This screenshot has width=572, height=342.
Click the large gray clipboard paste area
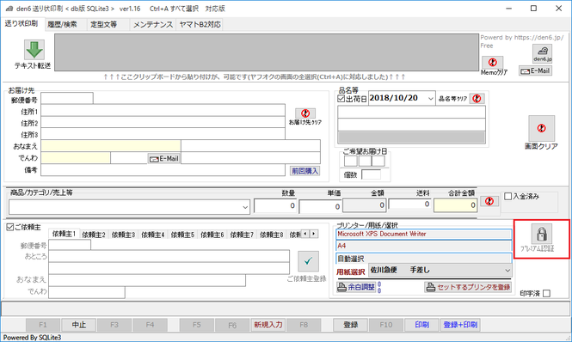267,52
